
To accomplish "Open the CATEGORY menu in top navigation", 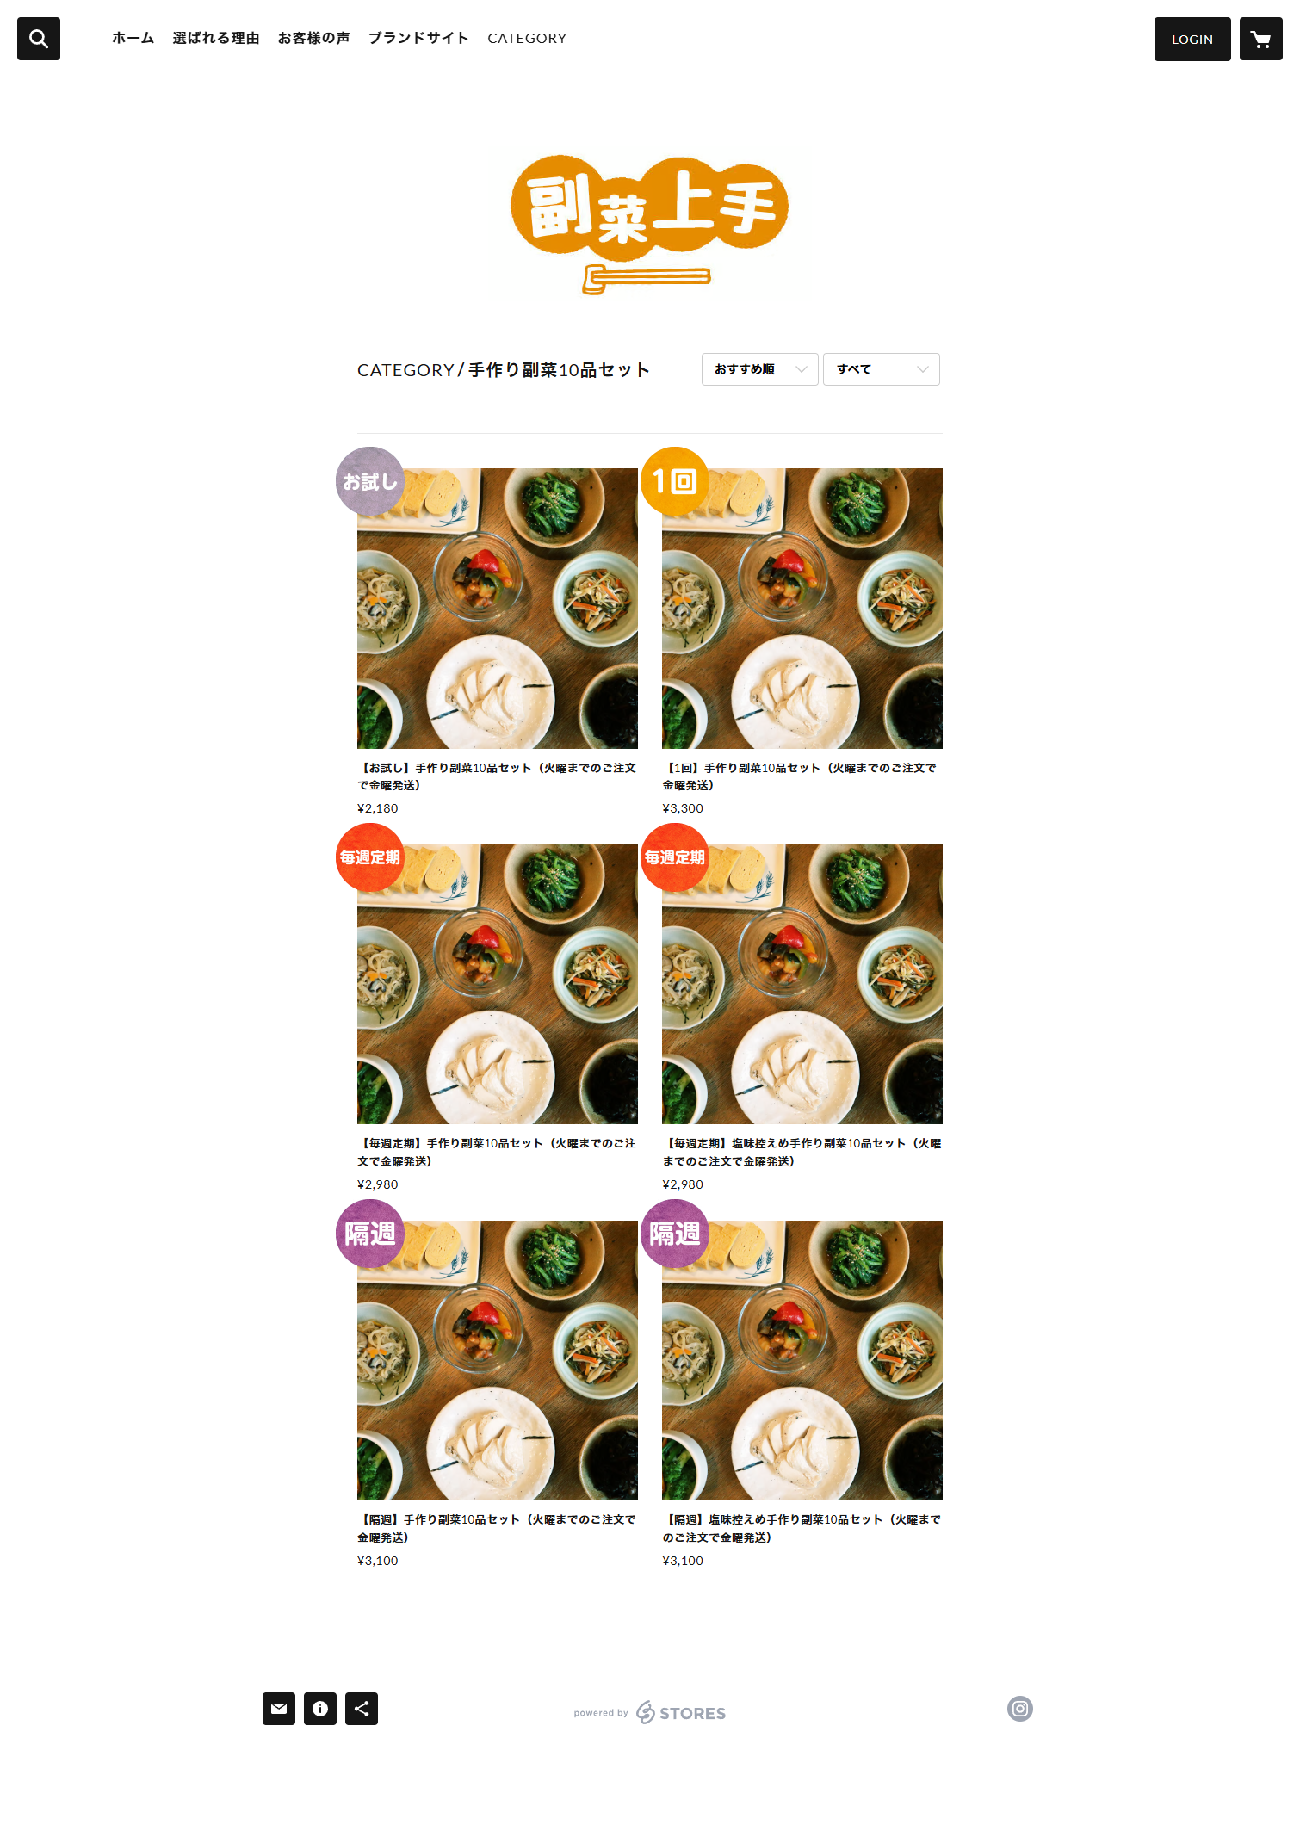I will pos(527,39).
